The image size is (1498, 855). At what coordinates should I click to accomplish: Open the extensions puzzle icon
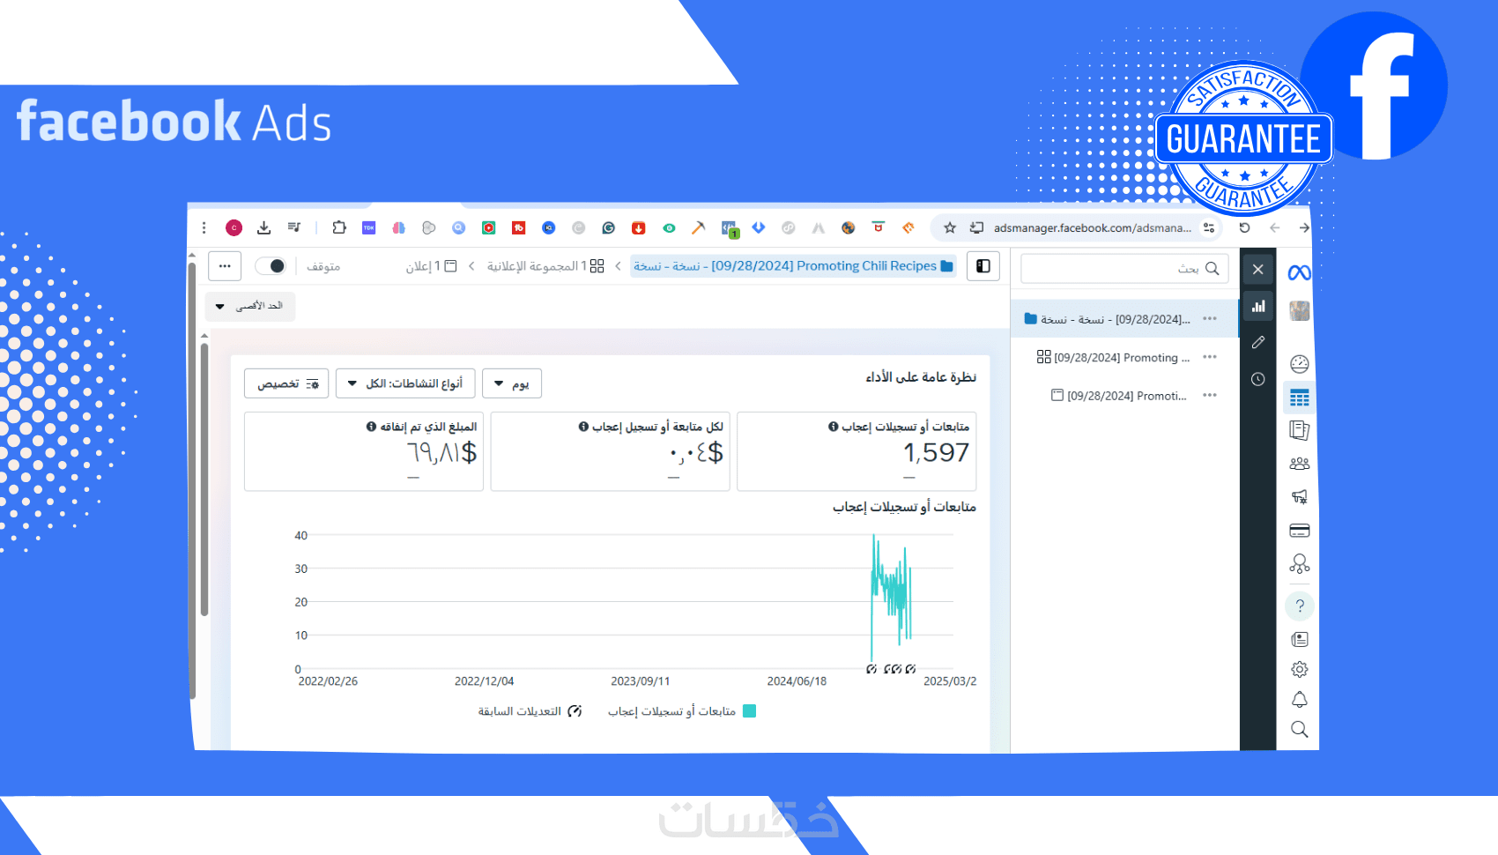(339, 227)
